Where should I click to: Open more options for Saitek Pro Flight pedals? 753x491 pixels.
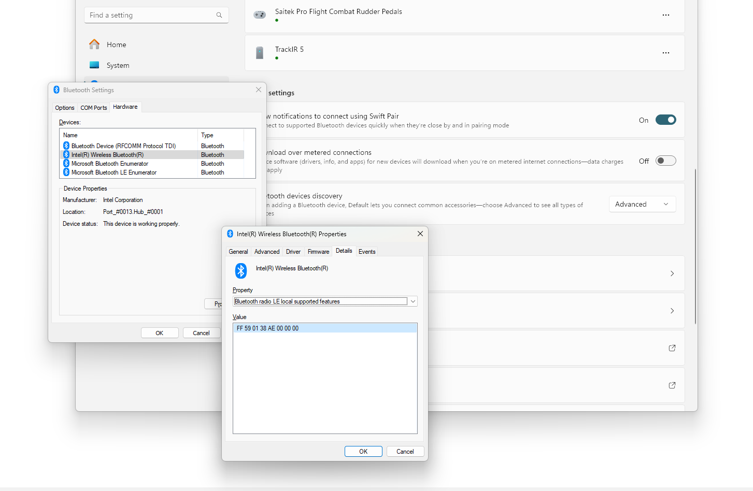666,15
